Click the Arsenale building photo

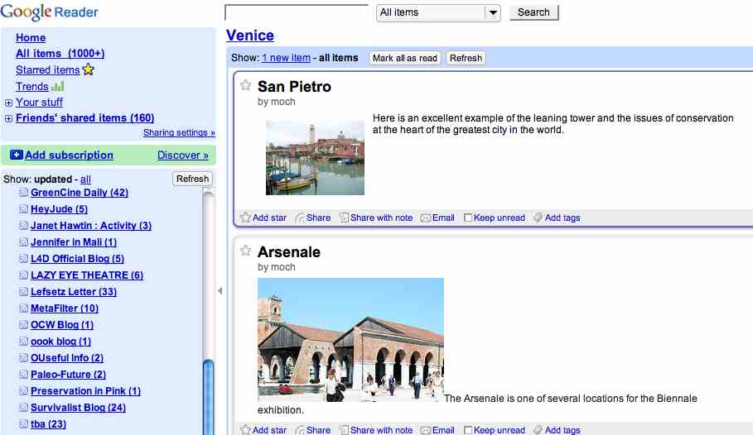pos(350,340)
